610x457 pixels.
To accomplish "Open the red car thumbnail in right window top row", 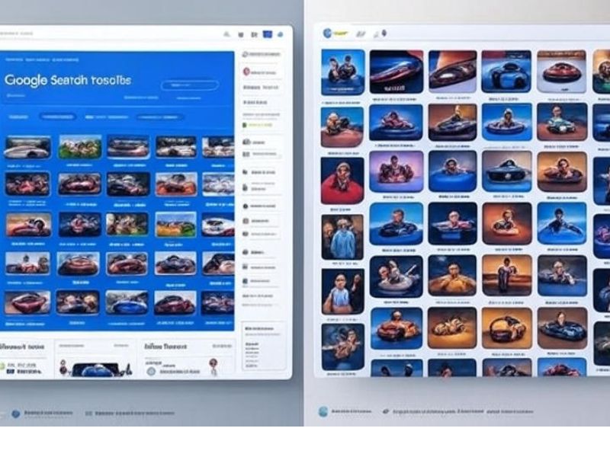I will tap(396, 72).
